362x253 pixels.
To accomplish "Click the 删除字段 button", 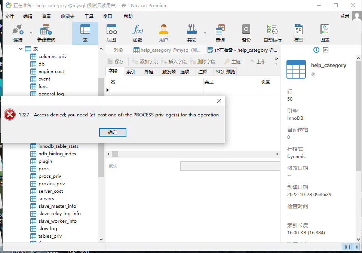I will [203, 61].
